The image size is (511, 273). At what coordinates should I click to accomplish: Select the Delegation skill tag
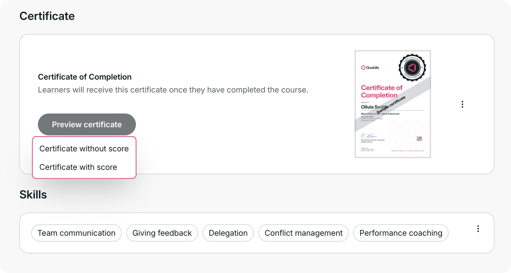click(228, 233)
